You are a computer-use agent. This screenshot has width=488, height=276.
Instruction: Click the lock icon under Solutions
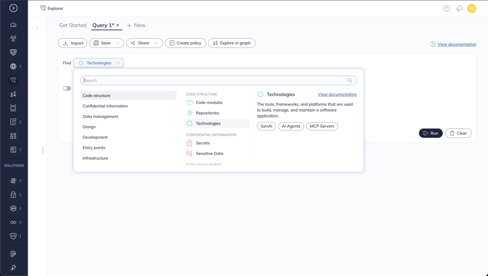click(x=13, y=194)
